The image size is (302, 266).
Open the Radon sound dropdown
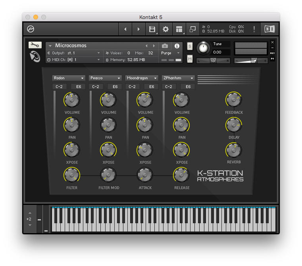tap(69, 78)
